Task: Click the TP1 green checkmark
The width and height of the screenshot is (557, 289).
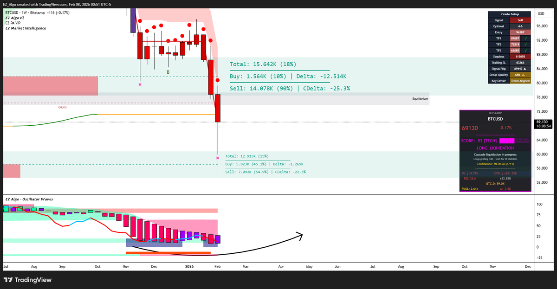Action: [525, 39]
